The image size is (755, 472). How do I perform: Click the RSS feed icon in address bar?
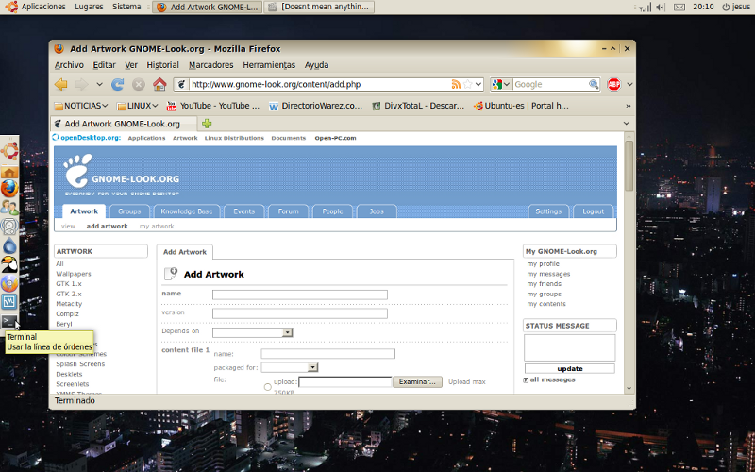(456, 84)
